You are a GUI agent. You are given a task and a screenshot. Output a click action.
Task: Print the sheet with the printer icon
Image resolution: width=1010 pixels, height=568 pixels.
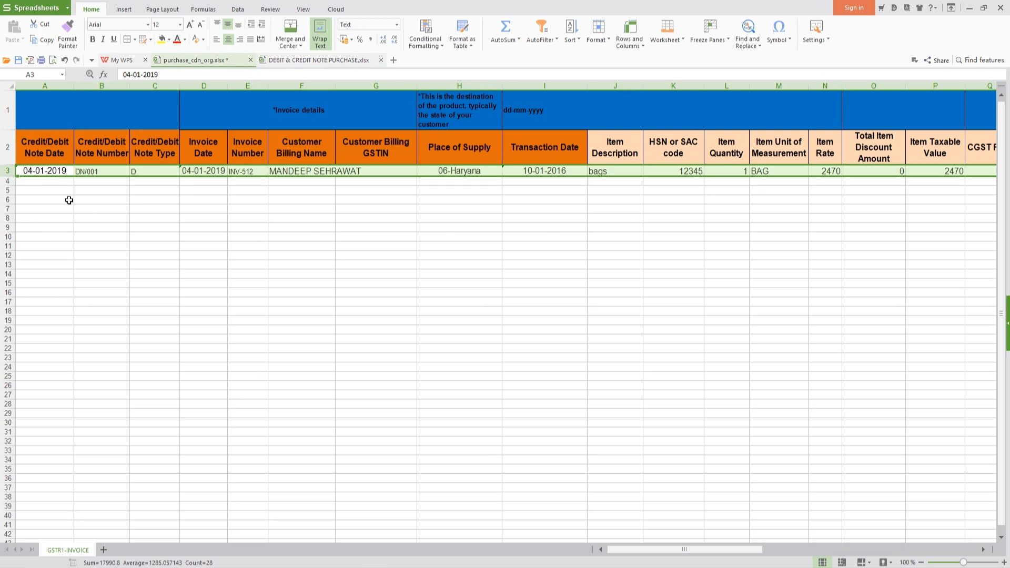tap(42, 60)
